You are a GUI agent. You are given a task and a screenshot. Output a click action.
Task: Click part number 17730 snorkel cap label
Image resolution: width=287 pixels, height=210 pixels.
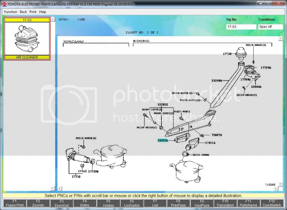[x=227, y=53]
